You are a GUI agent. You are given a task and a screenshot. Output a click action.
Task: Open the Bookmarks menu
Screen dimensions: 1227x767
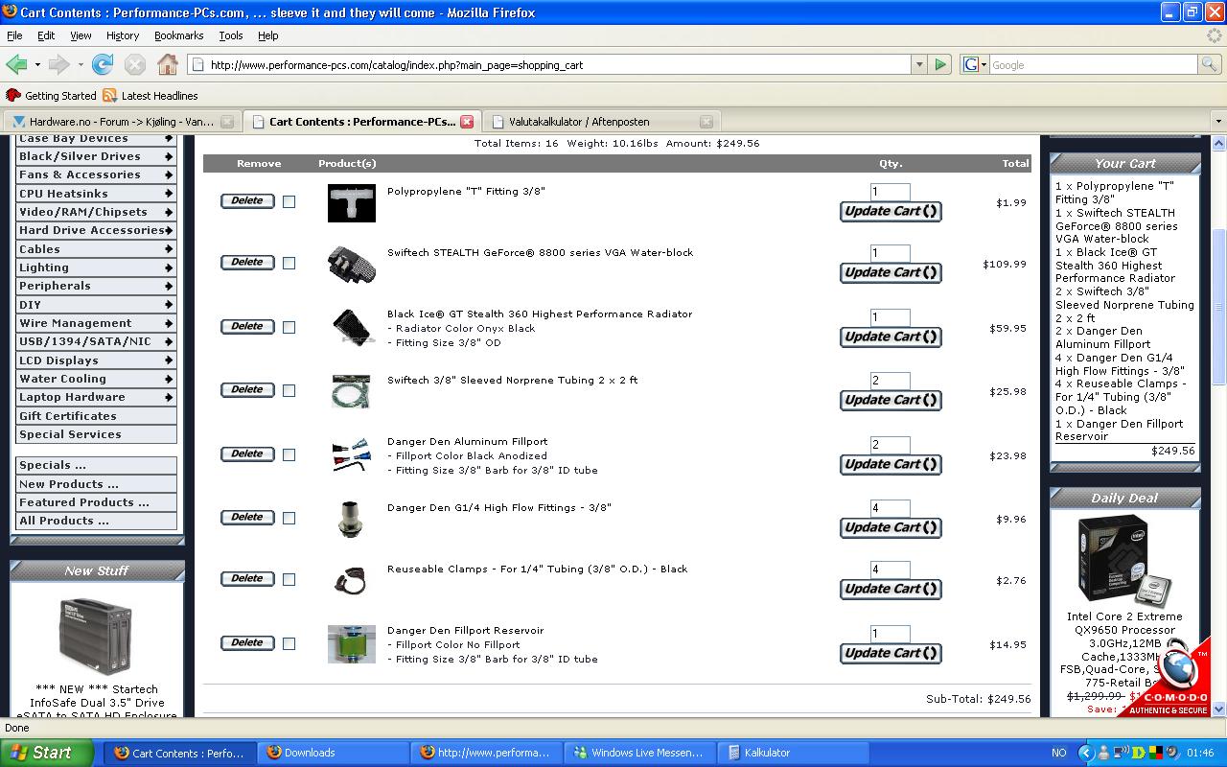pyautogui.click(x=178, y=35)
